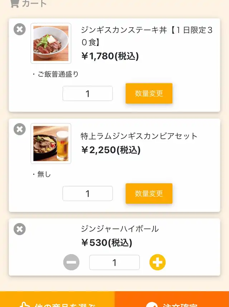Select the quantity field for ジンギスカンステーキ丼
The image size is (229, 307).
tap(88, 94)
